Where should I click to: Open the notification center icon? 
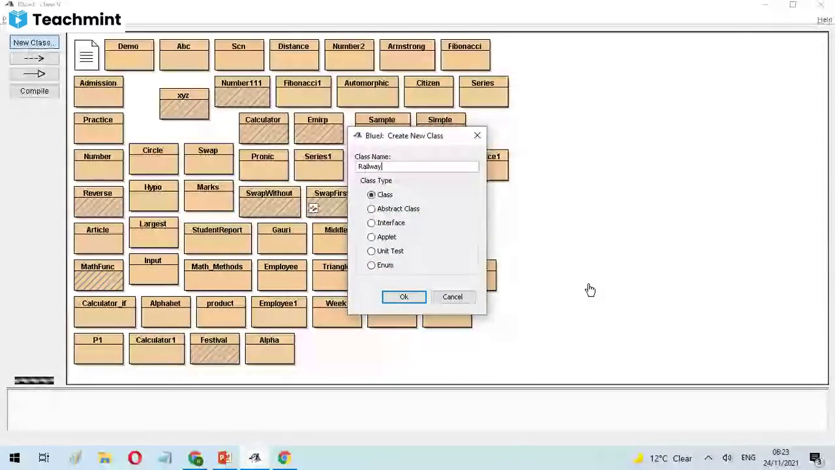815,458
